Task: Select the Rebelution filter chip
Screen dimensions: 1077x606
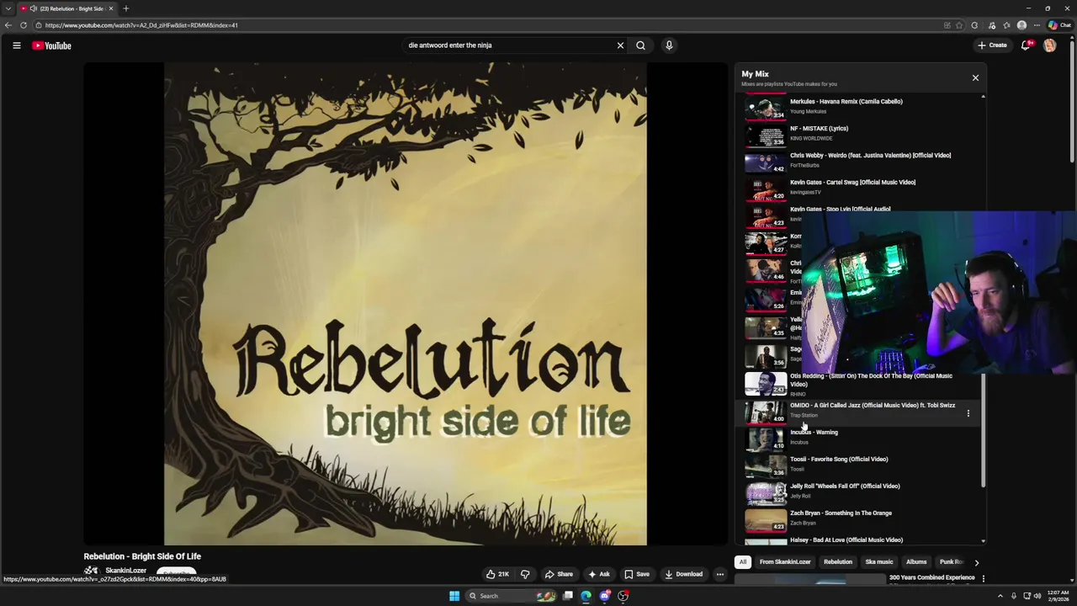Action: pyautogui.click(x=838, y=562)
